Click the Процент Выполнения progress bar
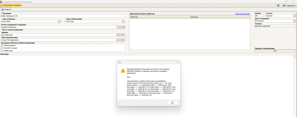The height and width of the screenshot is (117, 297). [x=275, y=51]
